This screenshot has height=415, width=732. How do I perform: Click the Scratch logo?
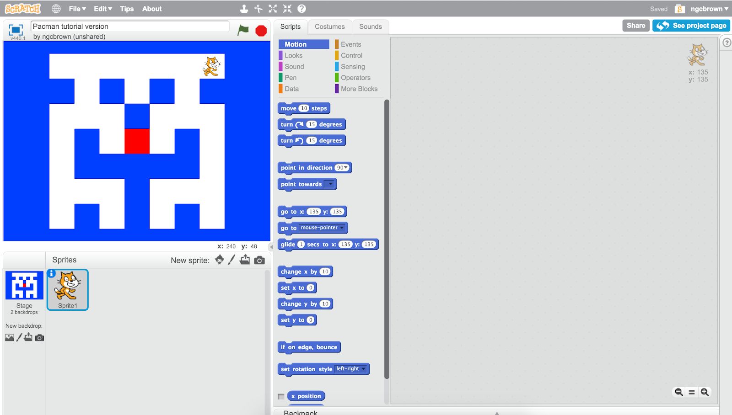pyautogui.click(x=23, y=9)
